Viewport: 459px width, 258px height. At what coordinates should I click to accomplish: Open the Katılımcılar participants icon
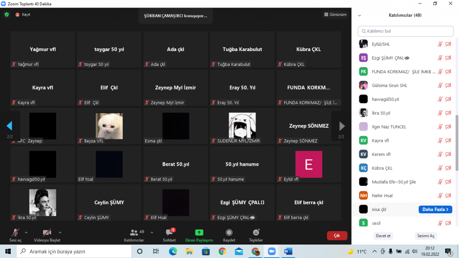pyautogui.click(x=134, y=233)
